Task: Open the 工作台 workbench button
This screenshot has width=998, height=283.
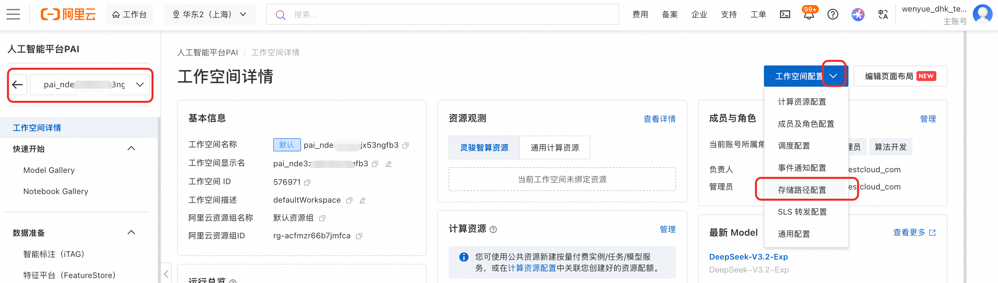Action: click(129, 14)
